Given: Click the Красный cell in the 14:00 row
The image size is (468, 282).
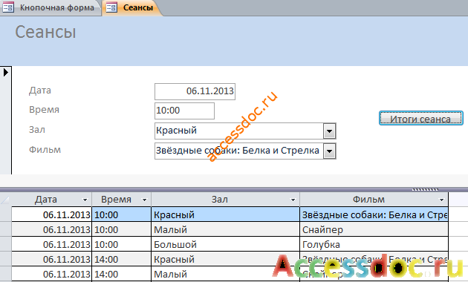Looking at the screenshot, I should tap(226, 259).
